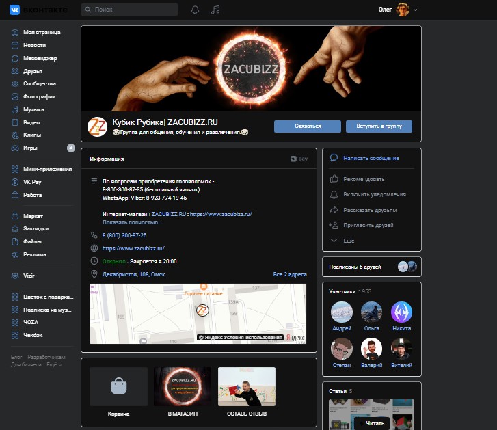497x430 pixels.
Task: Click the Закладки star icon
Action: (x=15, y=228)
